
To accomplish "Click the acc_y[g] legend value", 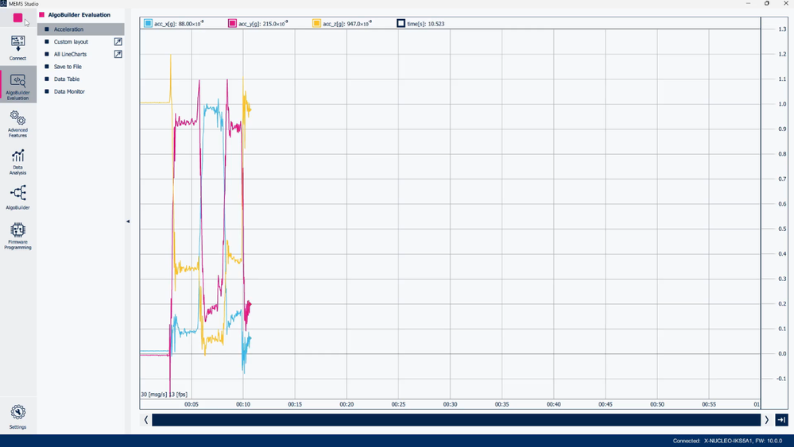I will 263,23.
